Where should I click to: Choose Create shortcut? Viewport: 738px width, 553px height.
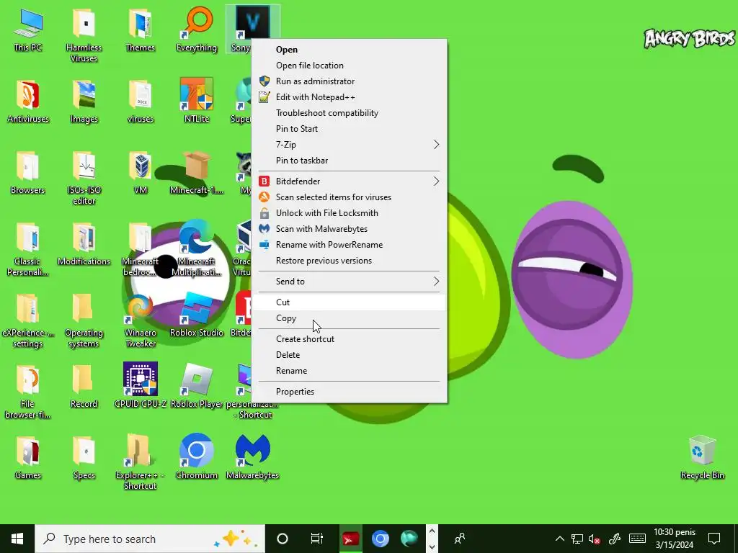350,339
